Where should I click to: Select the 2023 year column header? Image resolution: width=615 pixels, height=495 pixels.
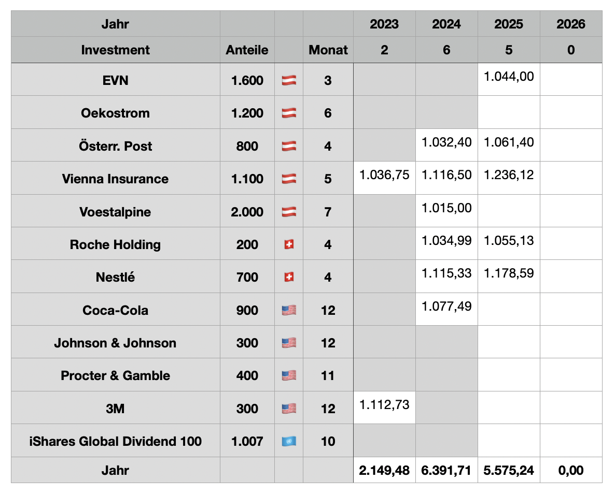pos(384,24)
